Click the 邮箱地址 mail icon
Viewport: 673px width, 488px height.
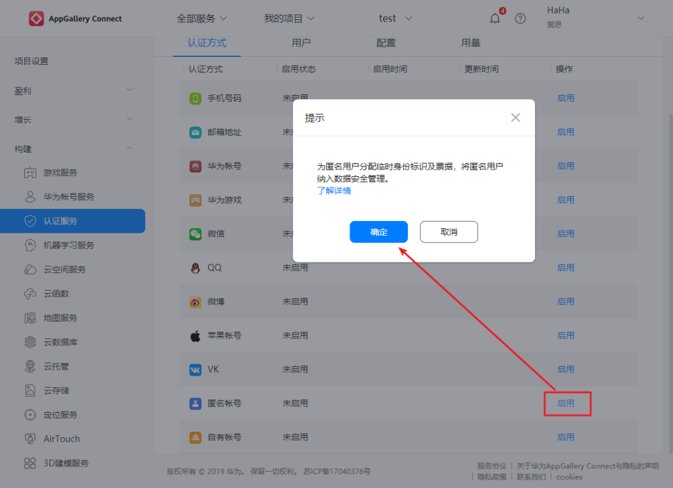click(196, 132)
